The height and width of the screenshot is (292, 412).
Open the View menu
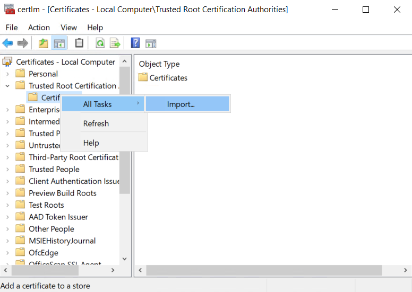click(68, 28)
